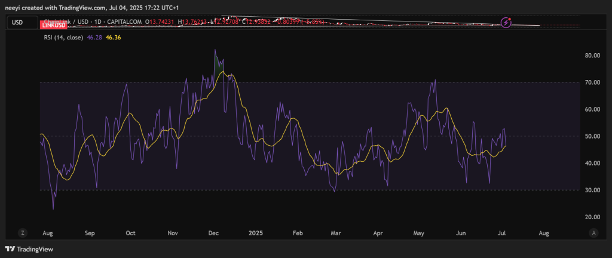Select the RSI (14, close) indicator legend
This screenshot has height=258, width=612.
click(x=63, y=38)
